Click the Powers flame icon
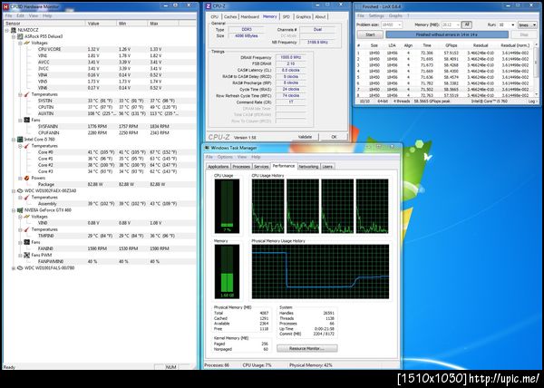 click(x=26, y=178)
